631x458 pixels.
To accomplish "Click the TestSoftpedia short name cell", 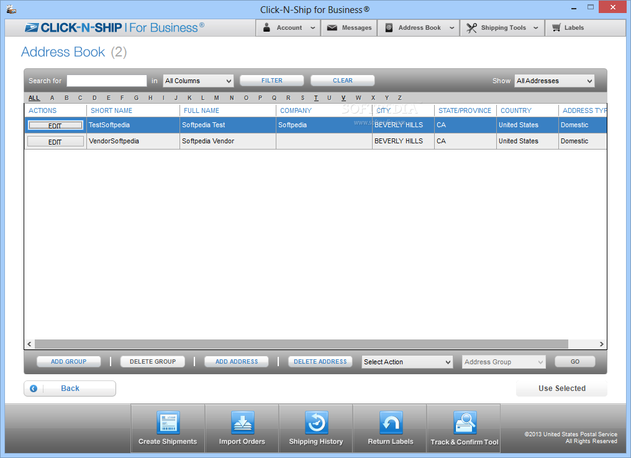I will pyautogui.click(x=133, y=125).
